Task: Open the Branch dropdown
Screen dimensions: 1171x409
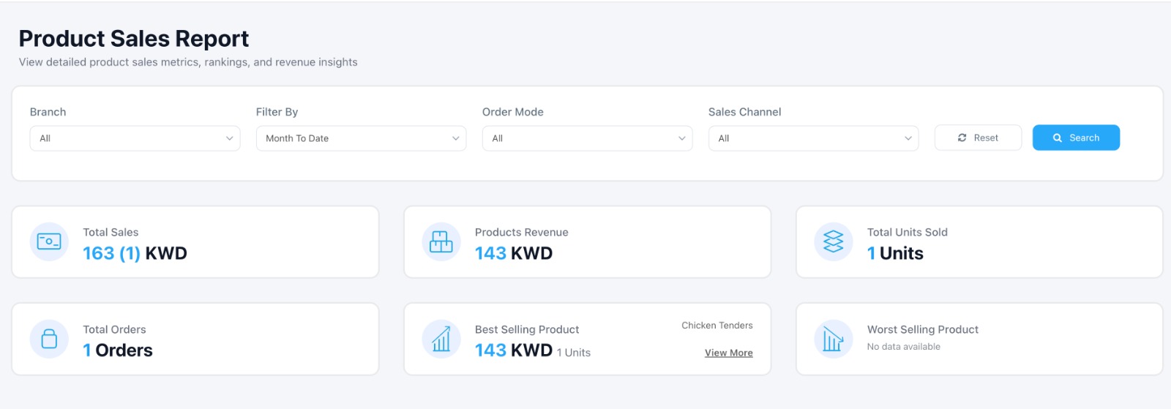Action: 135,138
